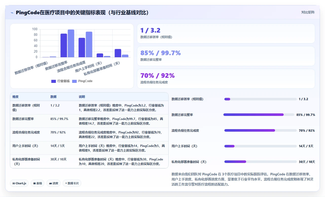
Task: Click the 行业基线 bar for 流程合规任务完成度
Action: coord(82,48)
